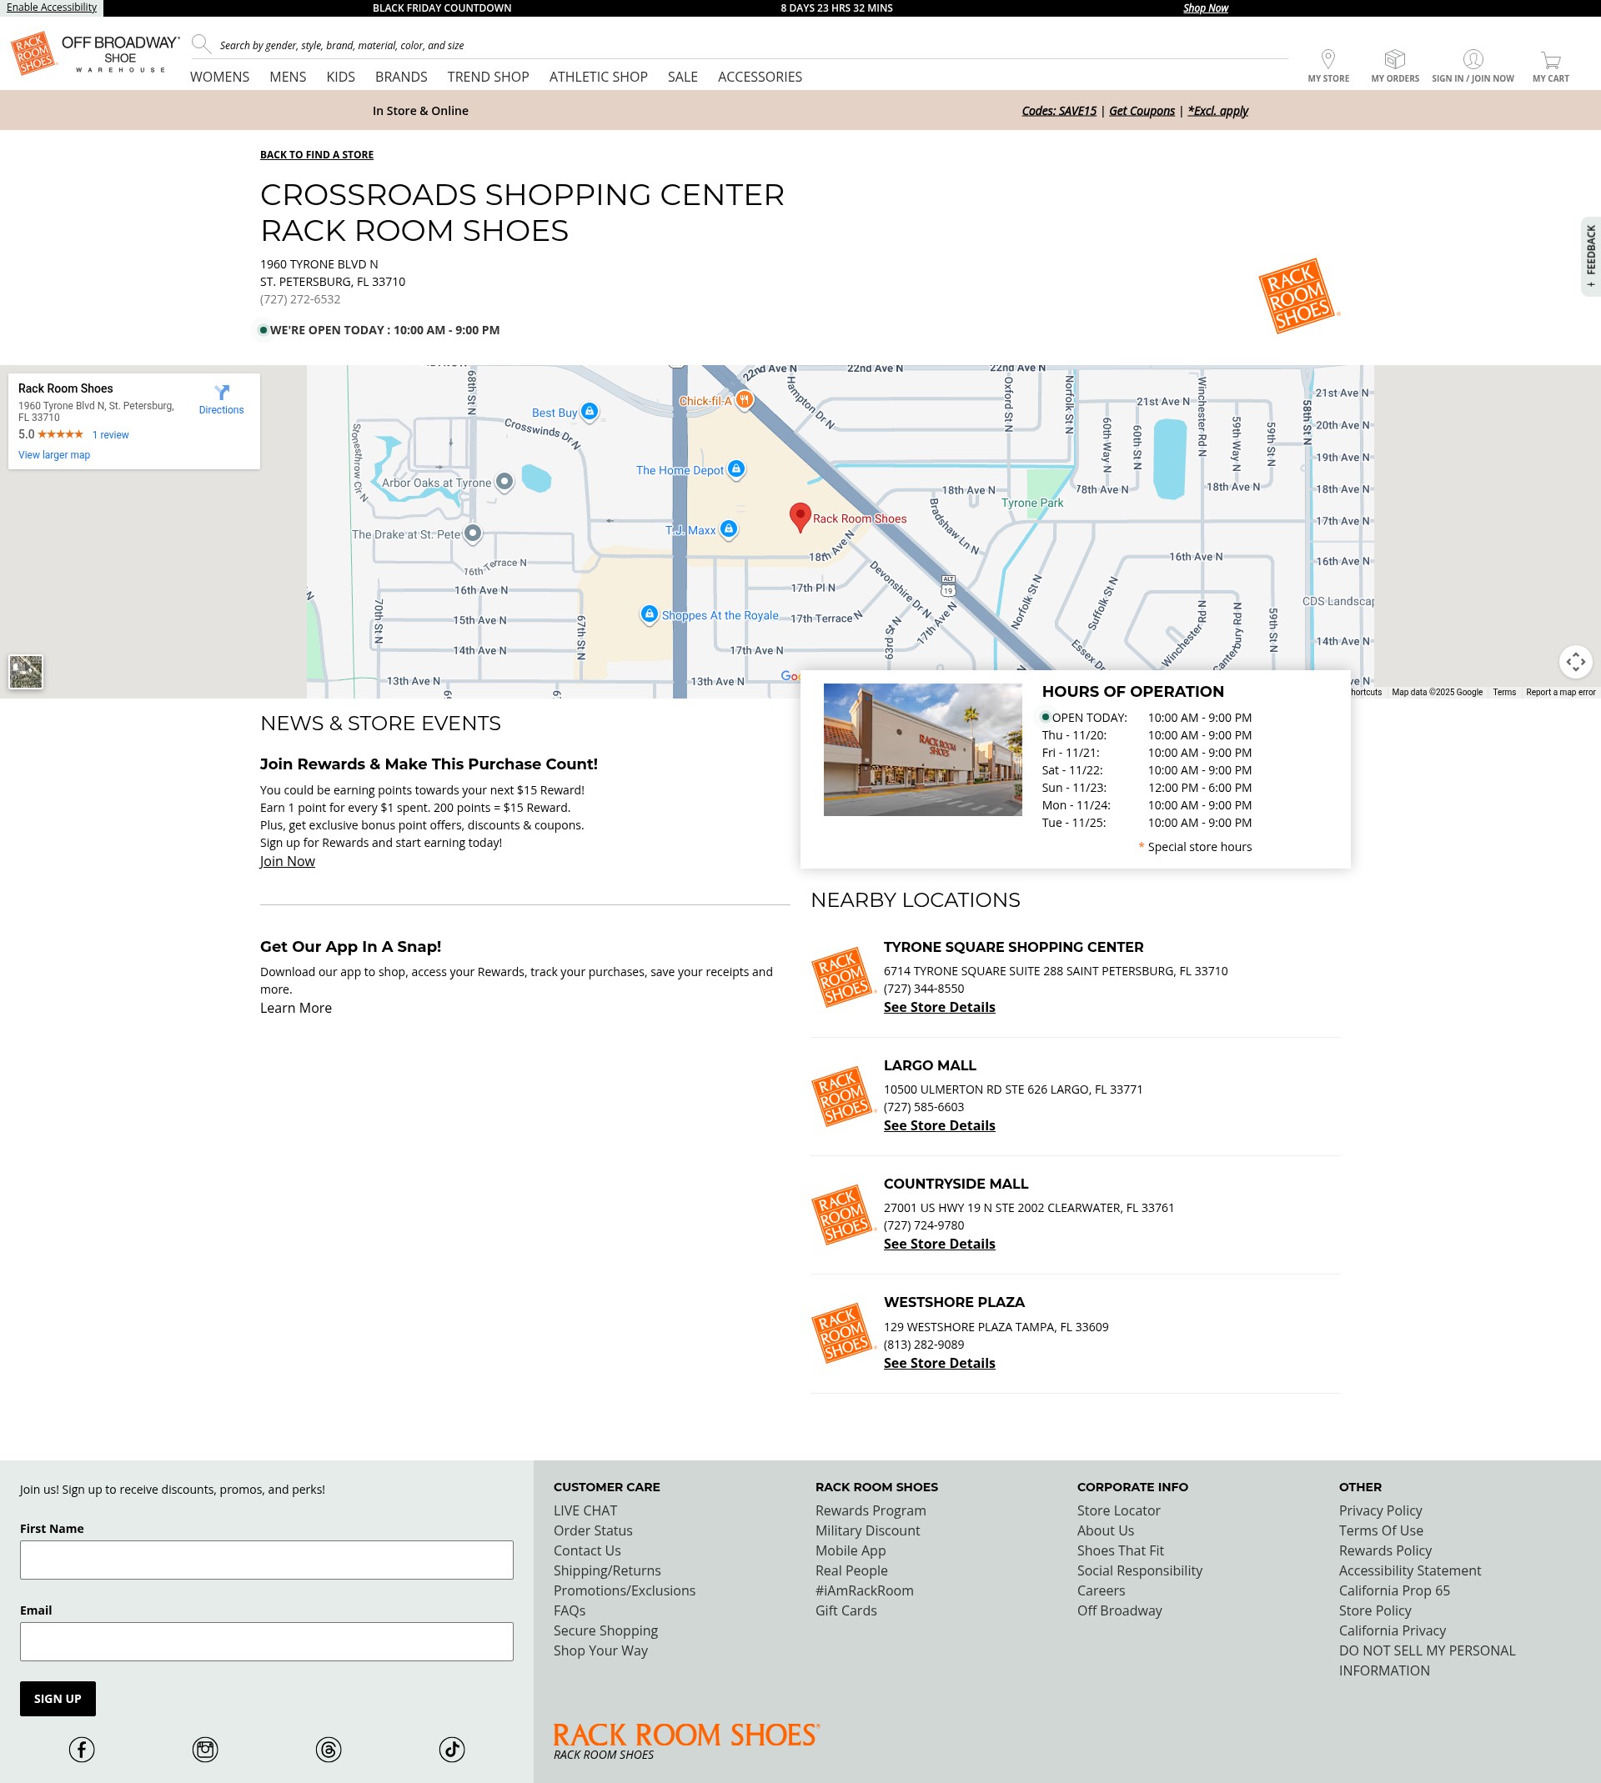Image resolution: width=1601 pixels, height=1783 pixels.
Task: Click Join Now rewards link
Action: pyautogui.click(x=288, y=862)
